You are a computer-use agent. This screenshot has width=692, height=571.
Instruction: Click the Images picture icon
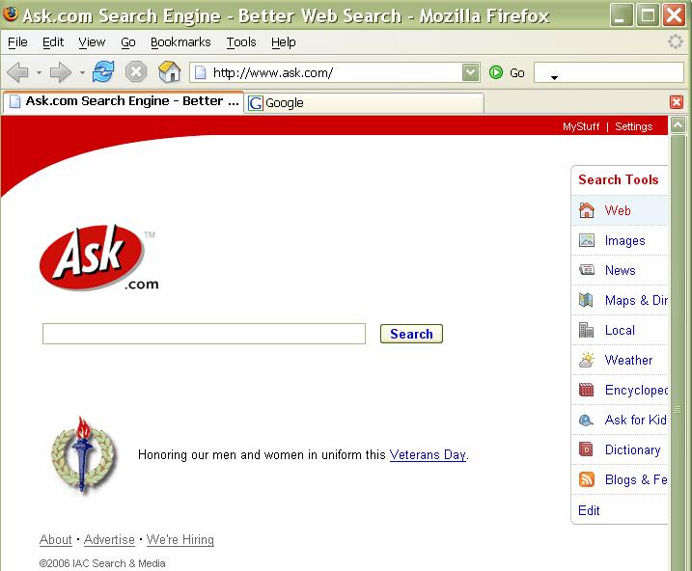pyautogui.click(x=587, y=240)
